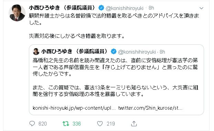Screen dimensions: 214x131
Task: Click the 8h timestamp in quoted tweet
Action: (162, 52)
